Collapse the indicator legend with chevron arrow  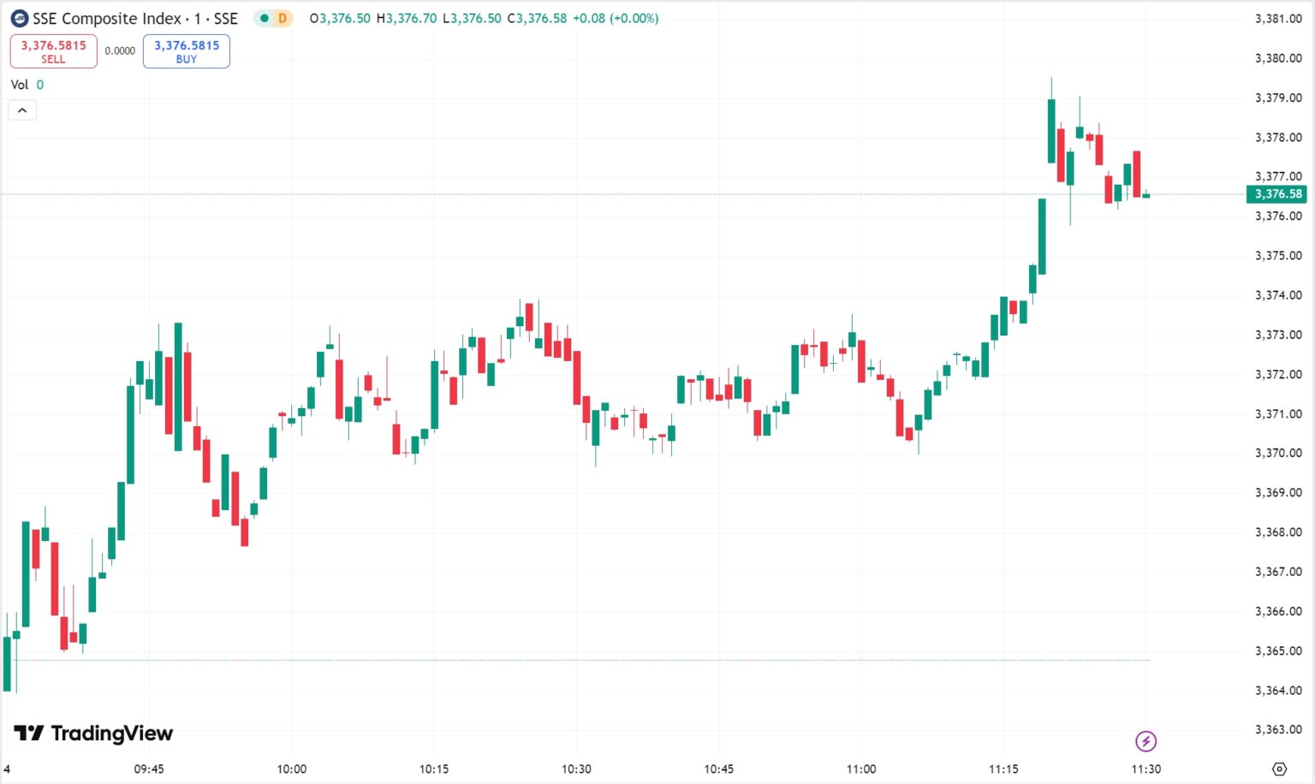coord(22,110)
